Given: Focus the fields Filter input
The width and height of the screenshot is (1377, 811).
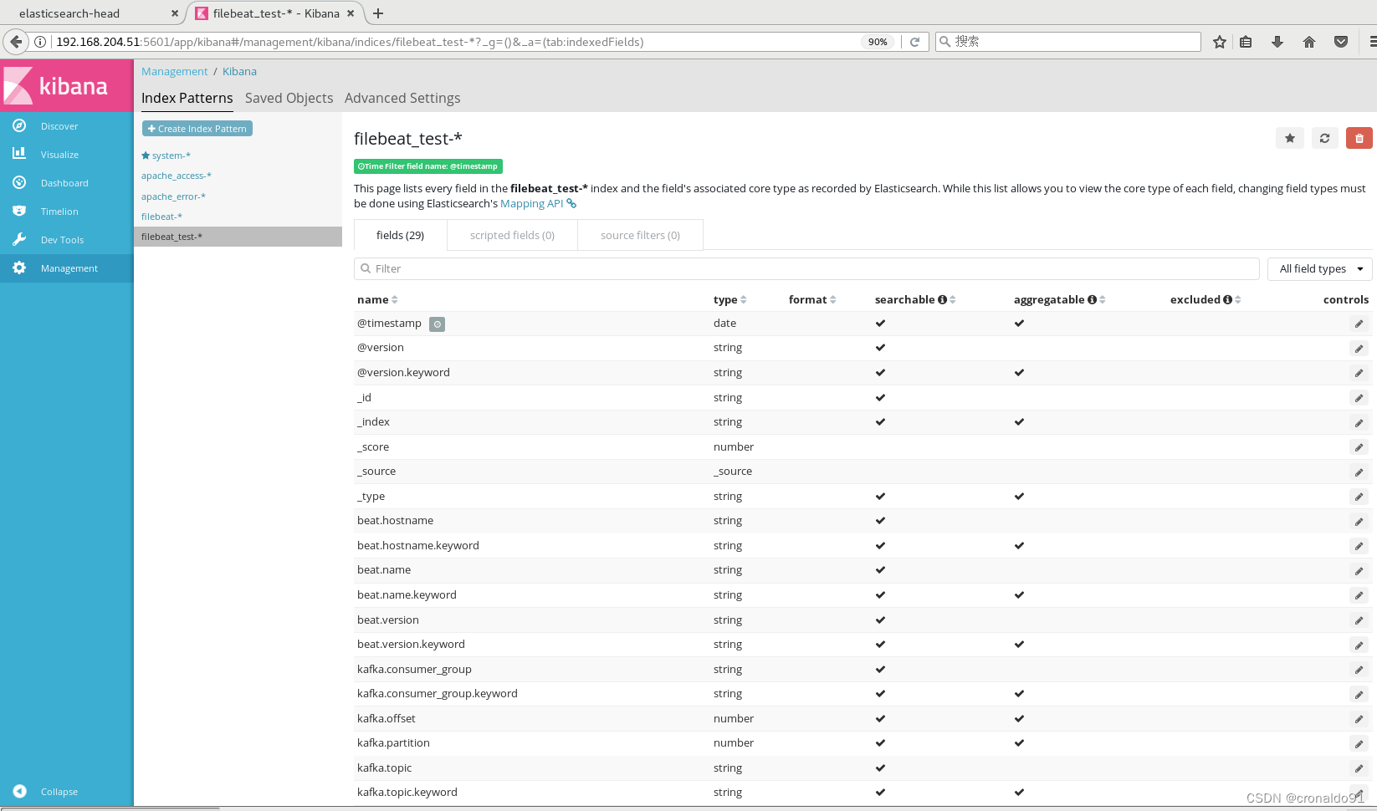Looking at the screenshot, I should pyautogui.click(x=806, y=268).
